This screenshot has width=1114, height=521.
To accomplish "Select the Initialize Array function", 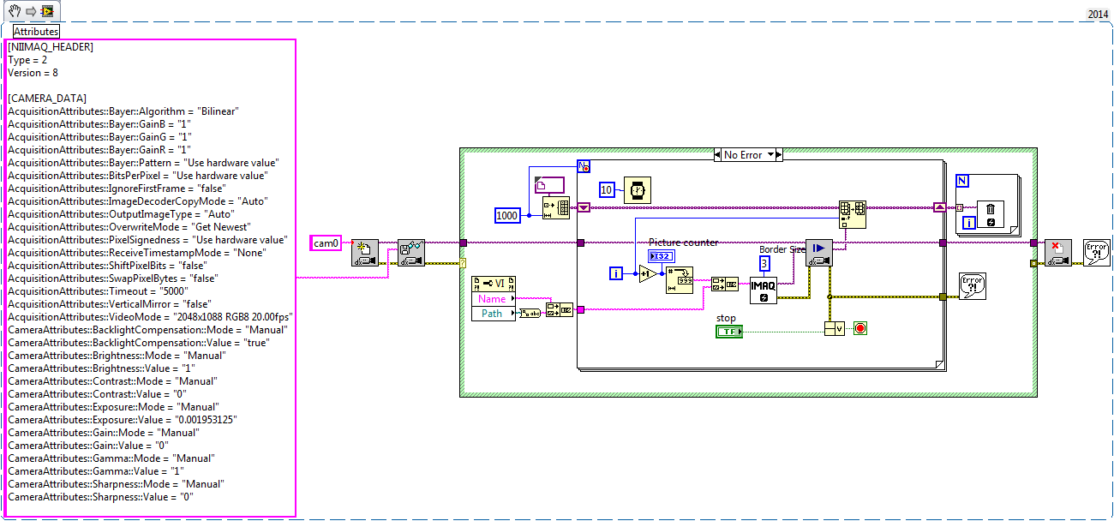I will tap(556, 207).
